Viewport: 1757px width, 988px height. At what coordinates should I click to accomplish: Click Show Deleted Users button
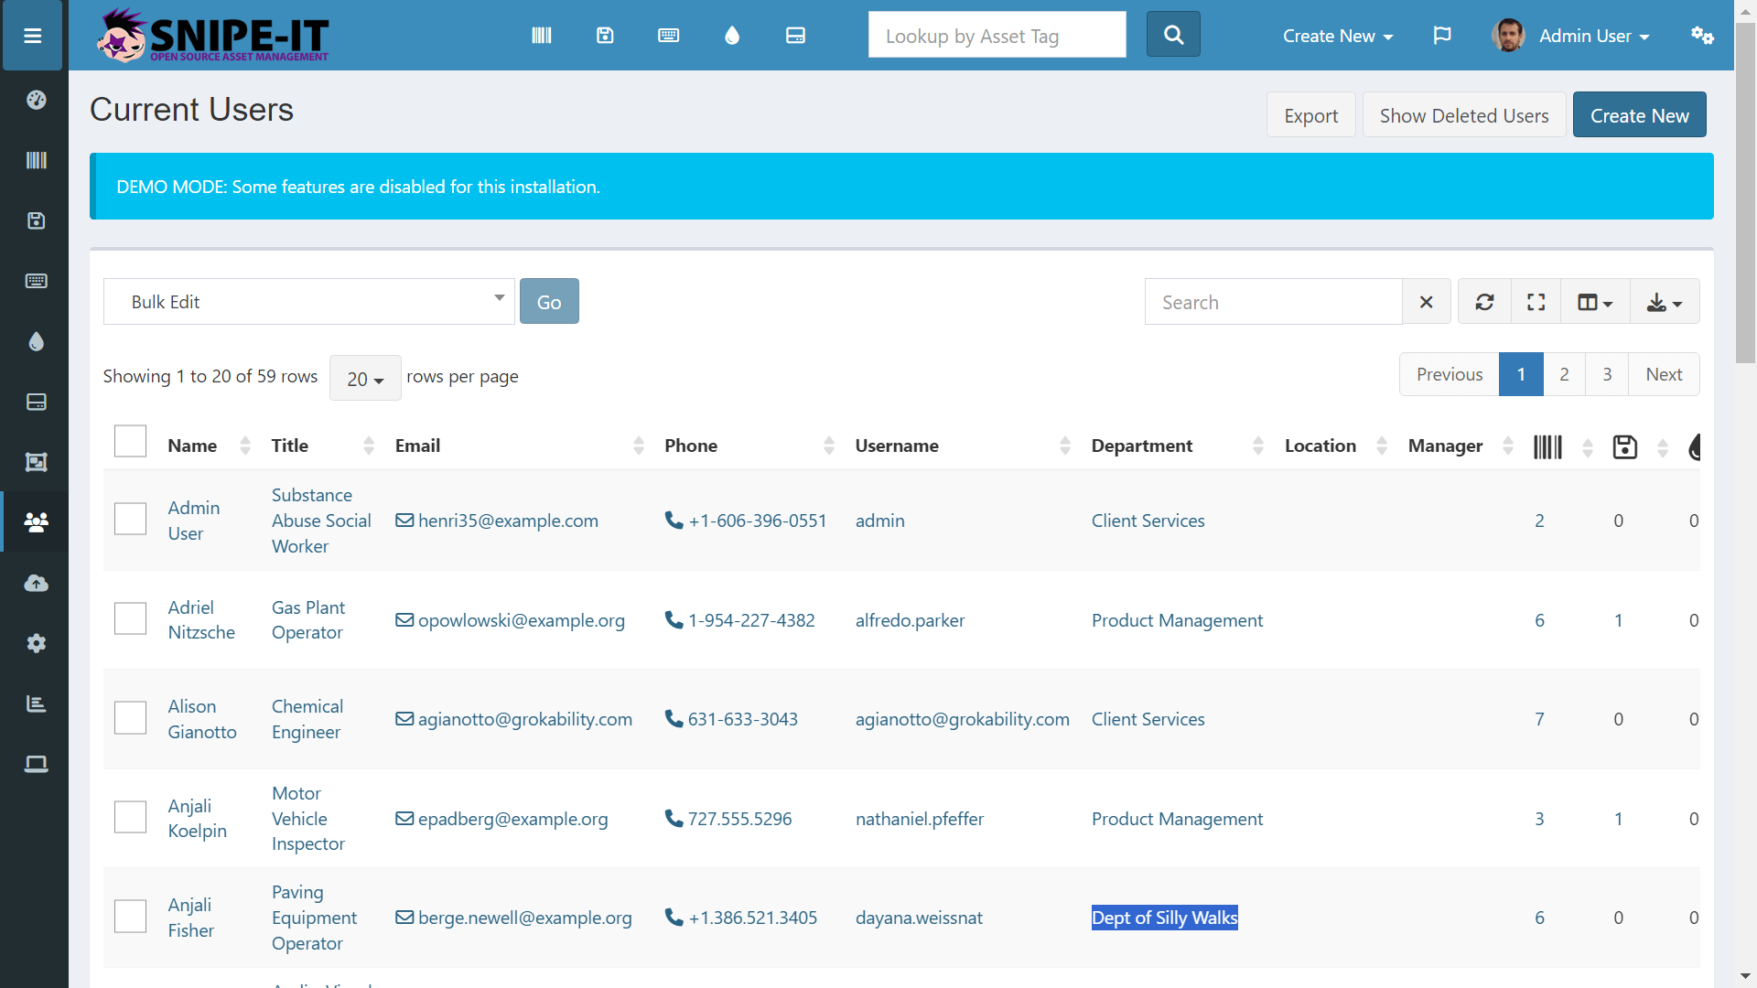pos(1464,115)
